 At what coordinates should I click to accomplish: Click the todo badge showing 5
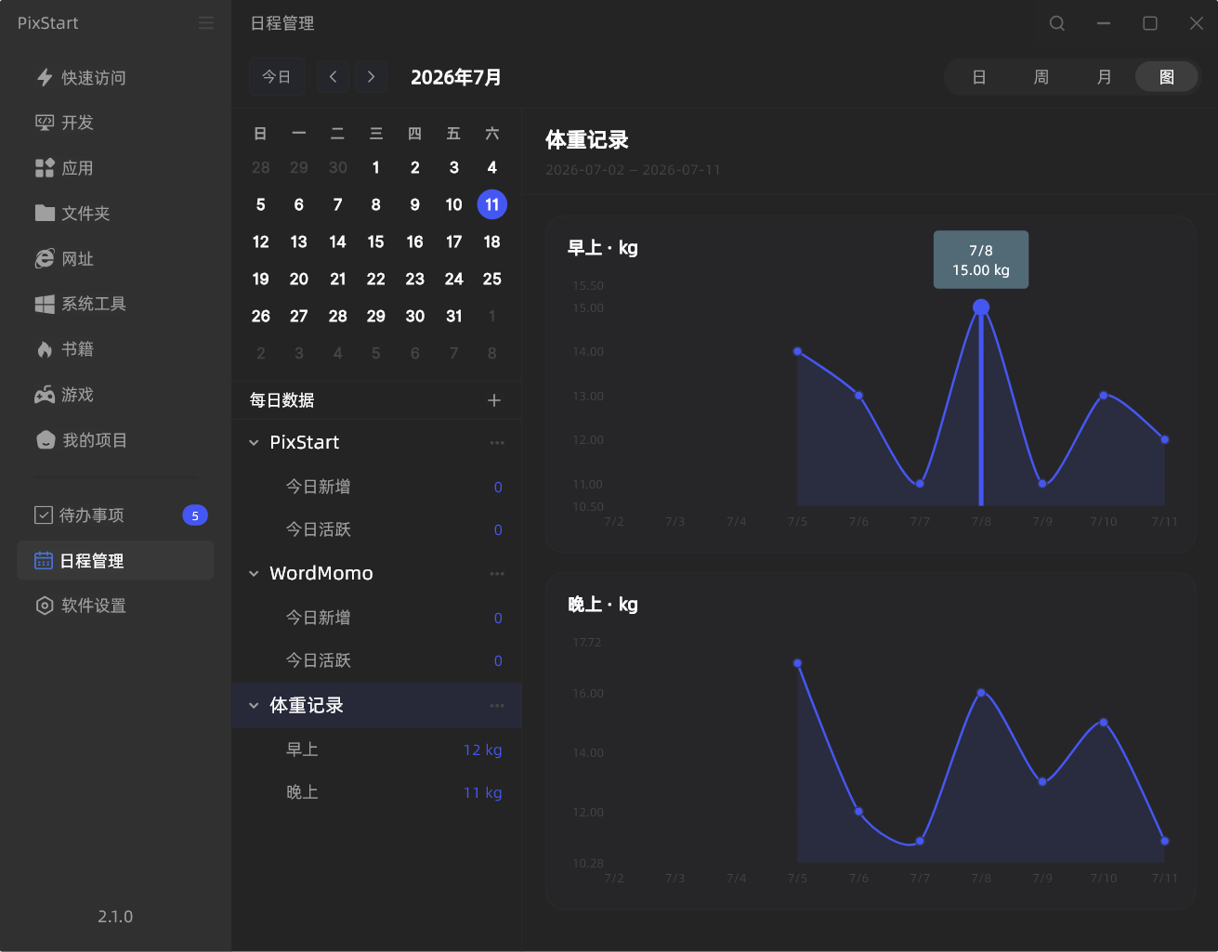click(x=195, y=515)
